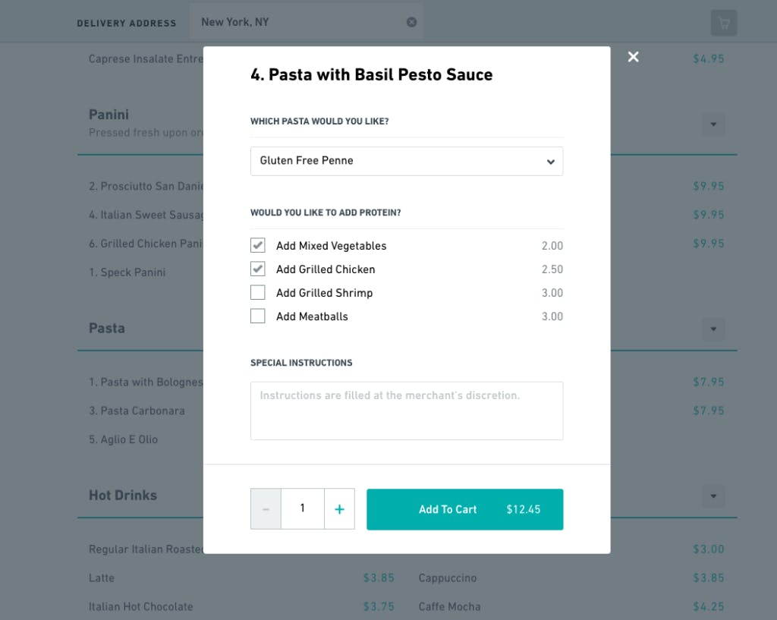Uncheck Add Mixed Vegetables

(257, 245)
